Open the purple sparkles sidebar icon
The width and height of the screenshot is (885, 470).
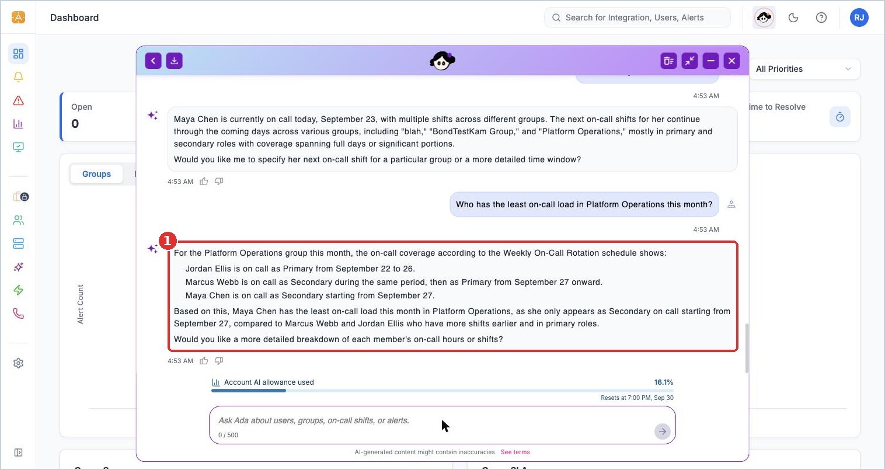pyautogui.click(x=18, y=267)
